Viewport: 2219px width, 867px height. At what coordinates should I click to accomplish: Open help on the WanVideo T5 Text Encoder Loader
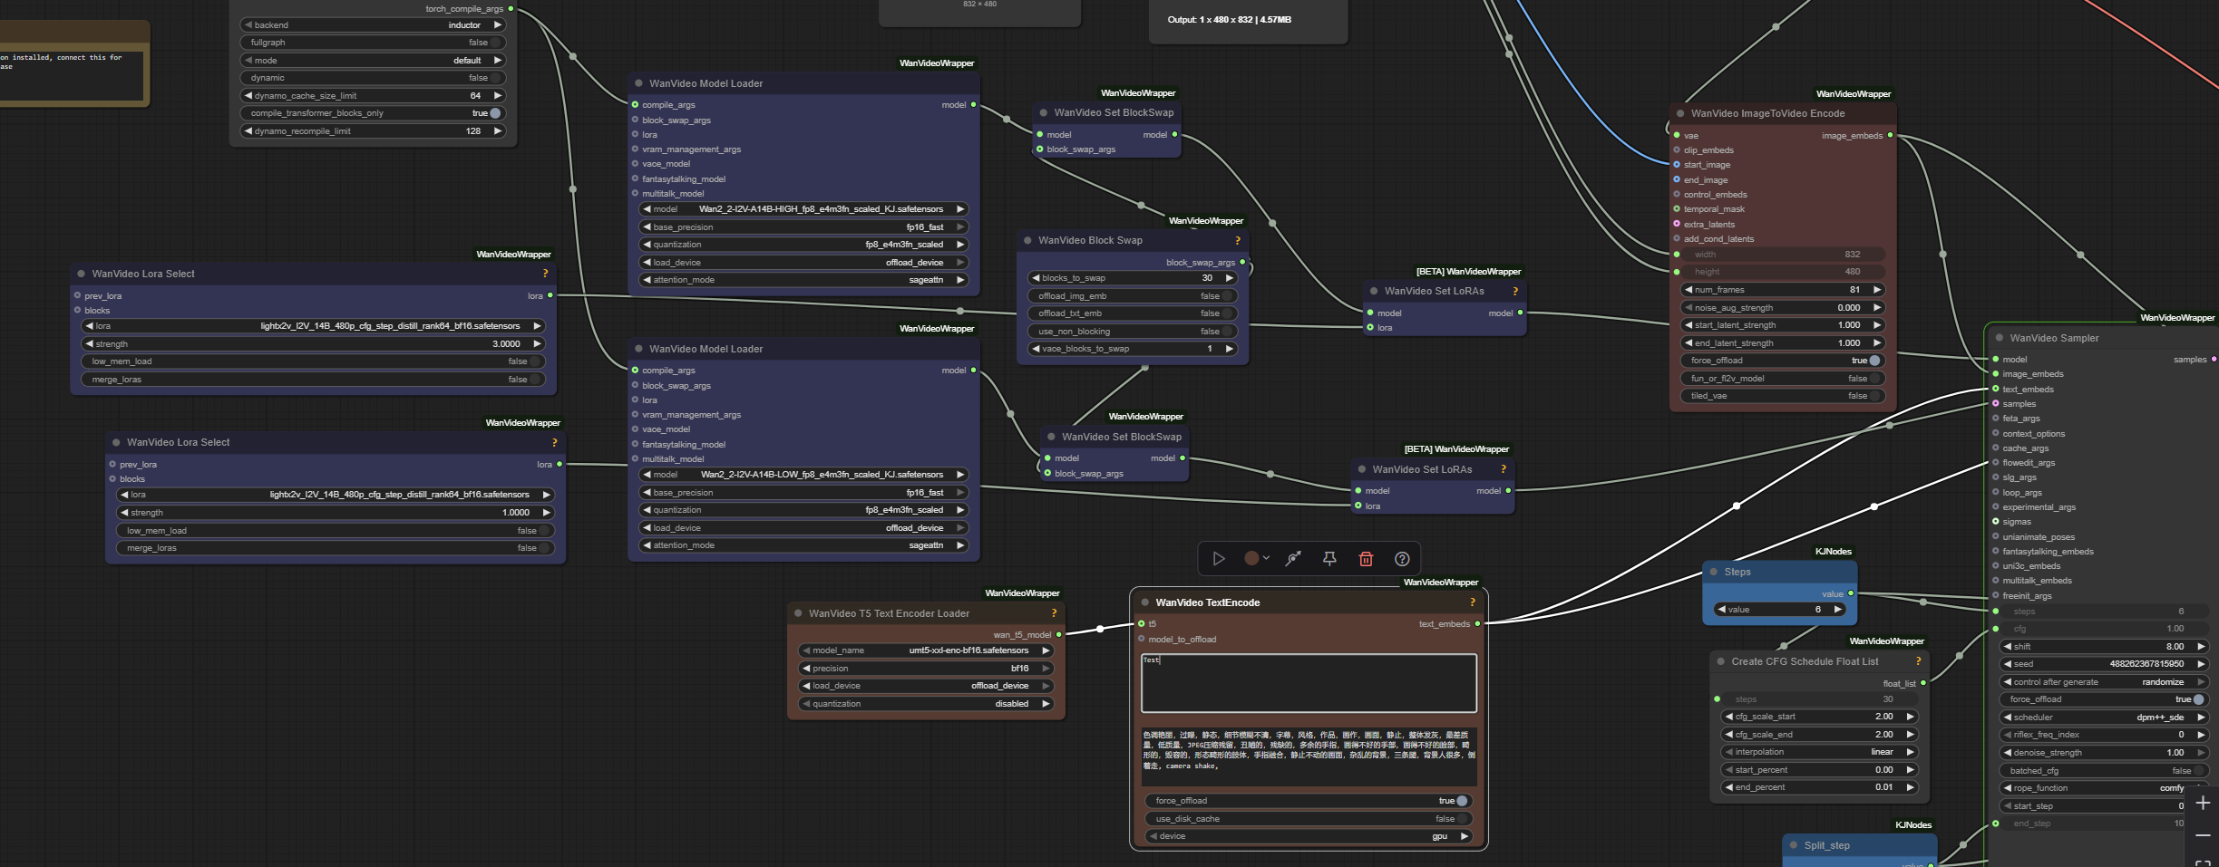click(1053, 613)
